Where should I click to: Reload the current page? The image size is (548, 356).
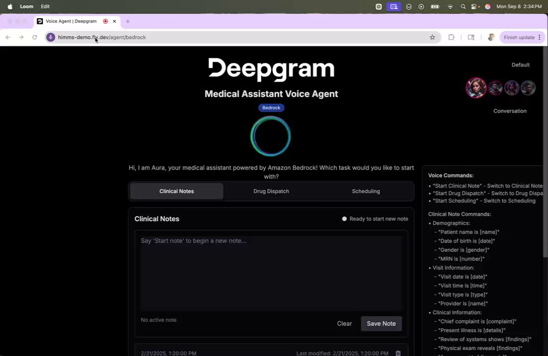35,38
